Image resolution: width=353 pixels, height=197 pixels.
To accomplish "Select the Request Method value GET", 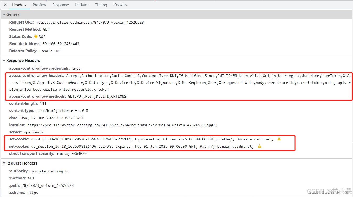I will coord(46,29).
